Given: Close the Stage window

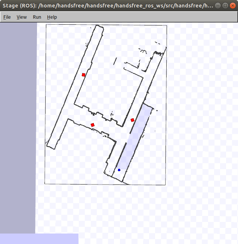Looking at the screenshot, I should coord(233,6).
